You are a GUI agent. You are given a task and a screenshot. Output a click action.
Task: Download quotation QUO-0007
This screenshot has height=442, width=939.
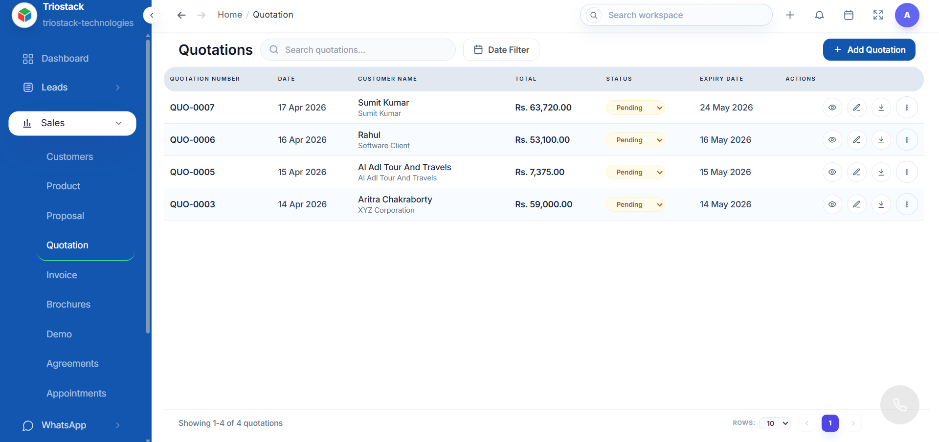coord(881,108)
